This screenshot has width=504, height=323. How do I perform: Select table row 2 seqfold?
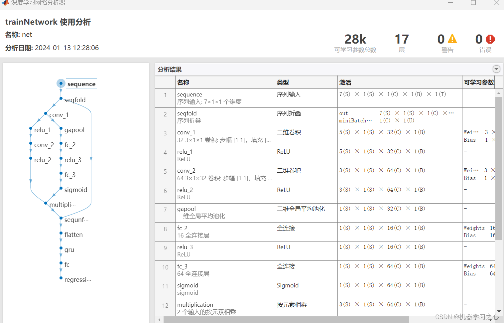pyautogui.click(x=325, y=117)
